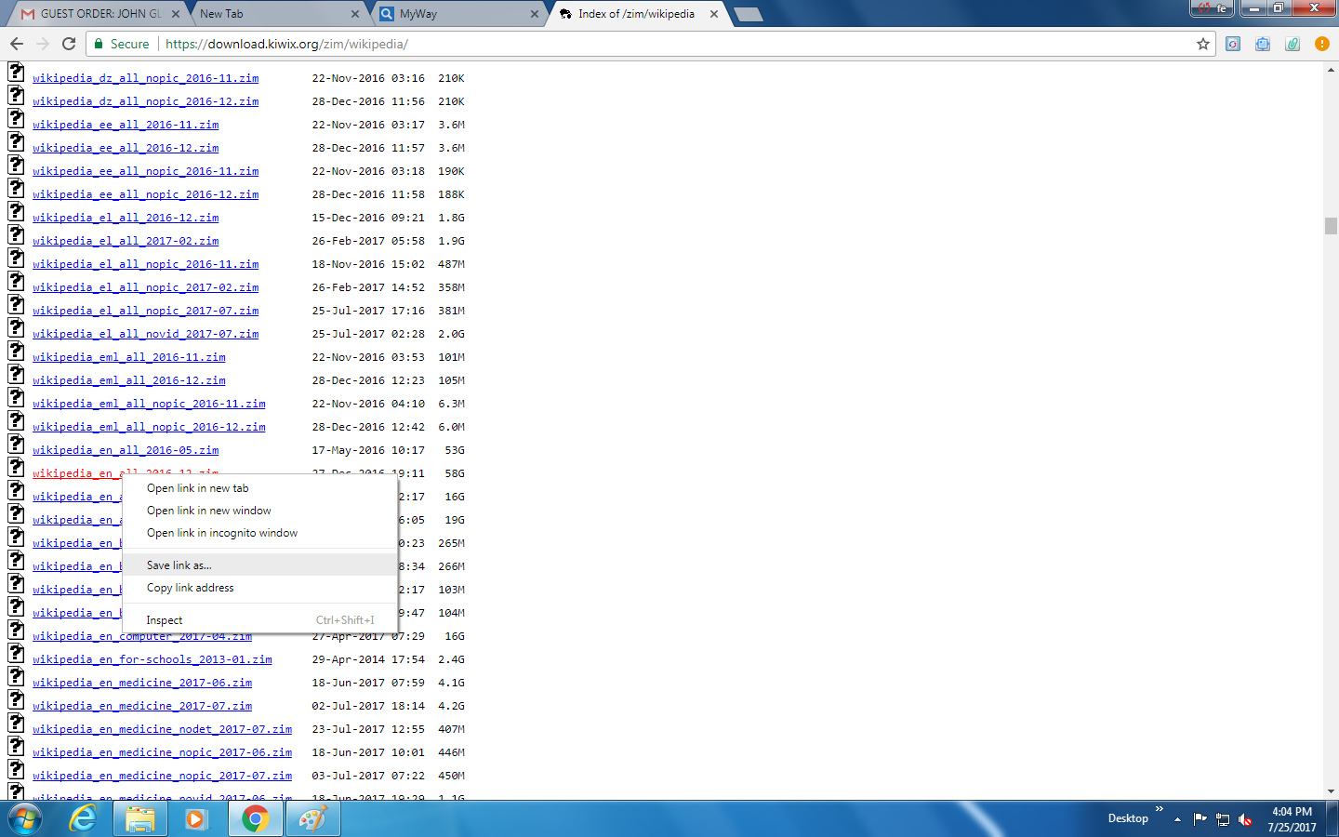
Task: Close the MyWay tab
Action: 535,14
